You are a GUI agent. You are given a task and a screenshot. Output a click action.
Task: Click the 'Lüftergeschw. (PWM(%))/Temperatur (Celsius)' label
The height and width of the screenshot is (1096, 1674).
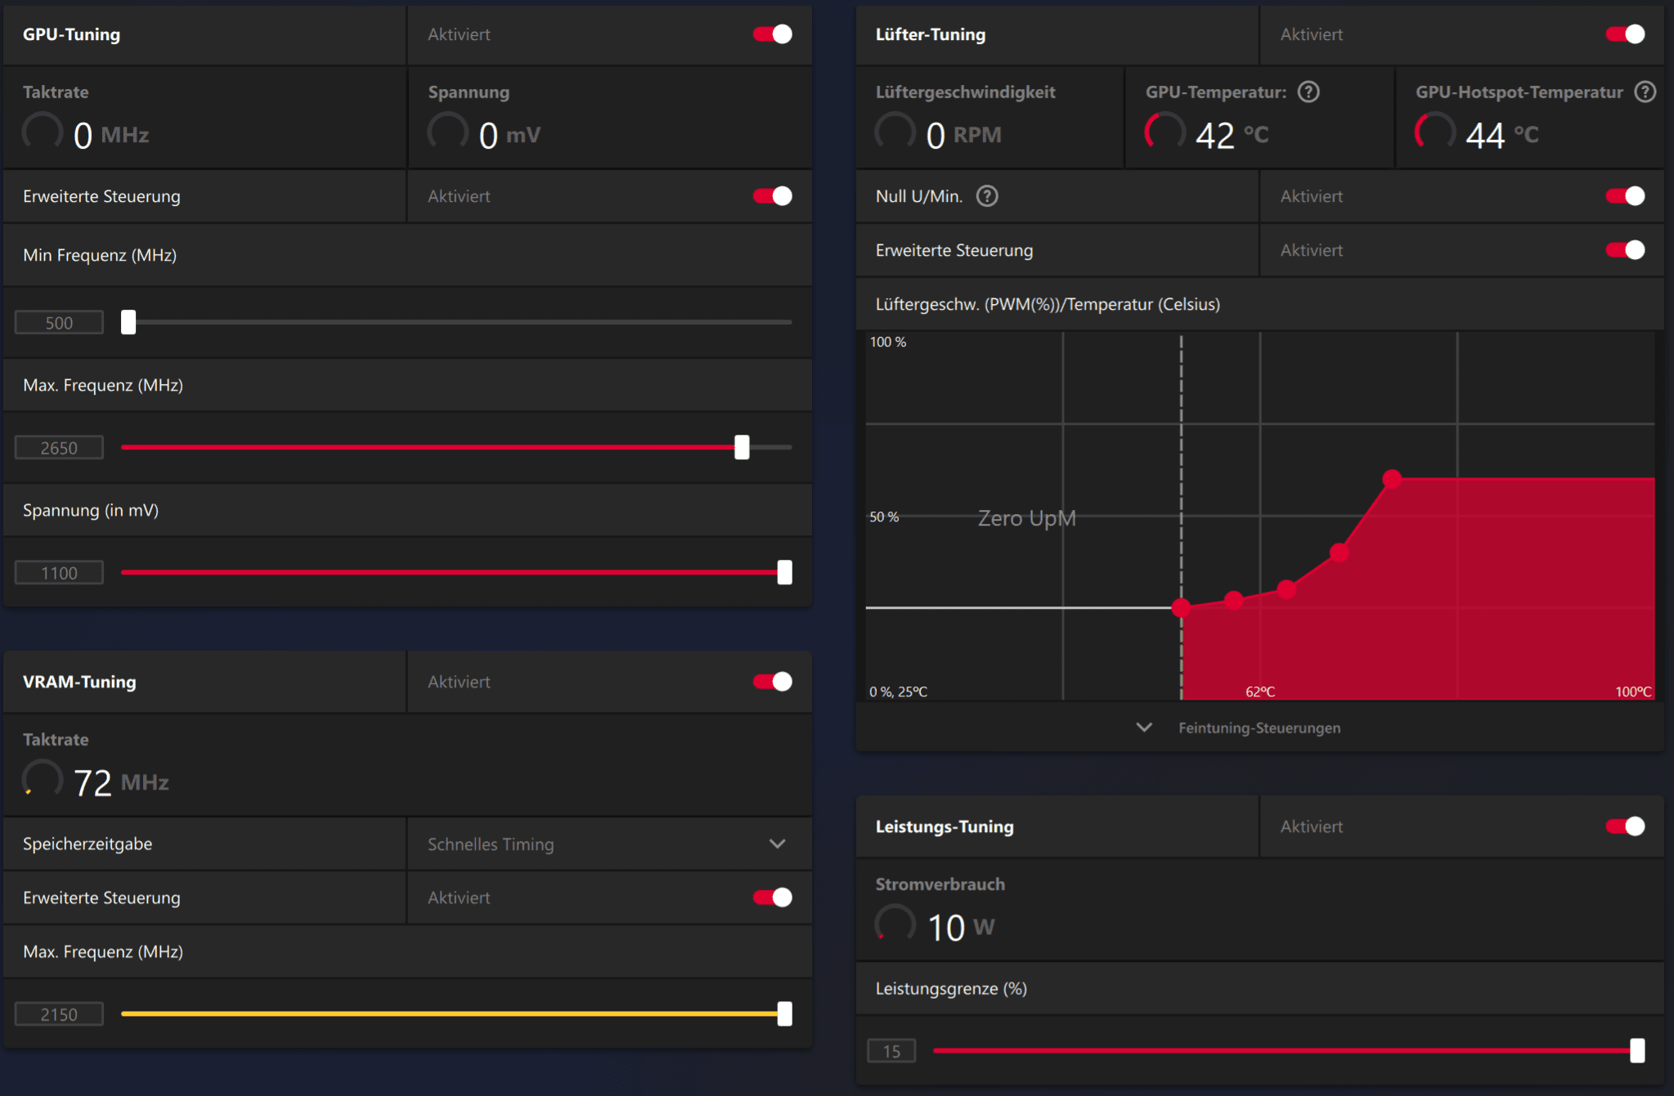[x=1048, y=304]
